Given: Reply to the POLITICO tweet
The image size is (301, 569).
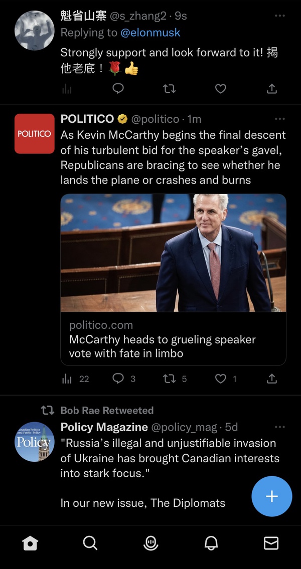Looking at the screenshot, I should [118, 379].
